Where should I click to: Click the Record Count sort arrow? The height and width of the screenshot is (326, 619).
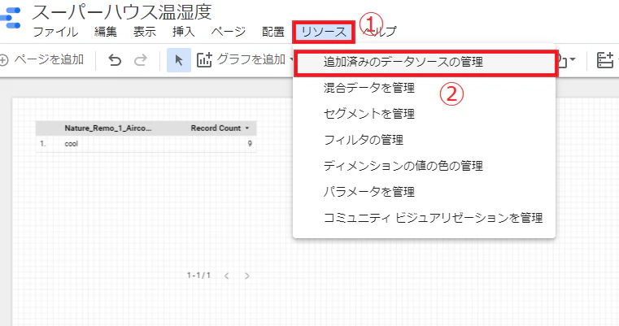point(247,128)
